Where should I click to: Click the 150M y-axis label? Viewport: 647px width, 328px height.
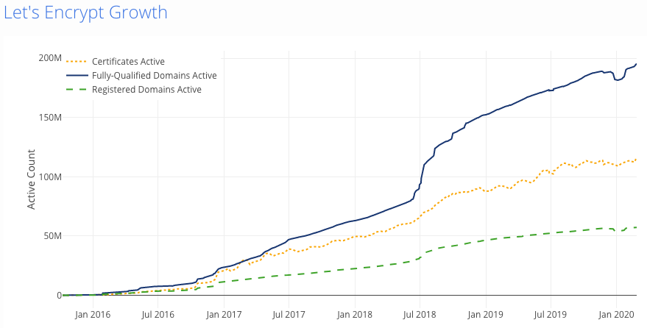click(50, 118)
